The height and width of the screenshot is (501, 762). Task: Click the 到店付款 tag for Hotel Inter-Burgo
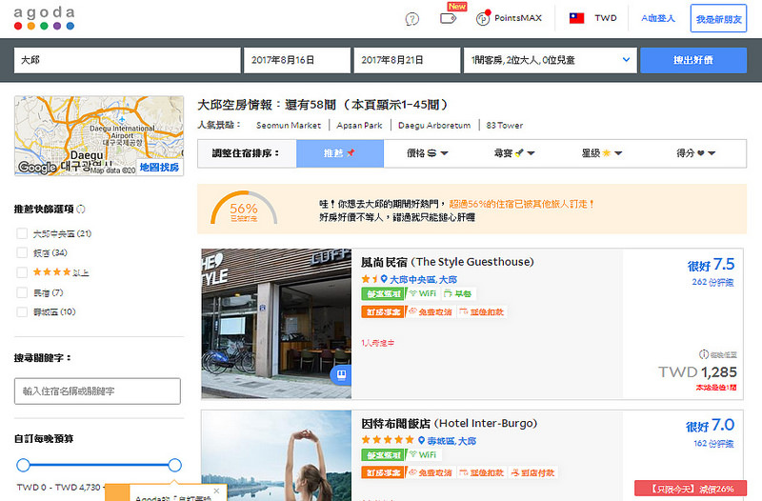point(532,472)
